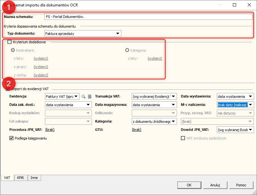257x195 pixels.
Task: Open the (brak) category value dropdown
Action: point(217,122)
